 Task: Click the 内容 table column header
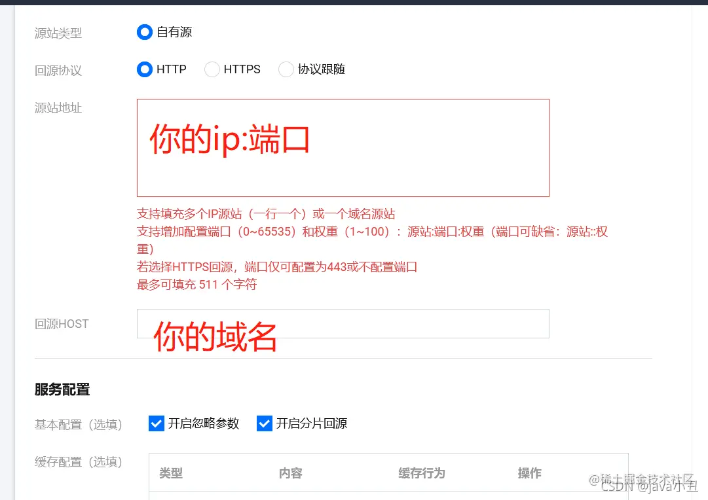(290, 473)
